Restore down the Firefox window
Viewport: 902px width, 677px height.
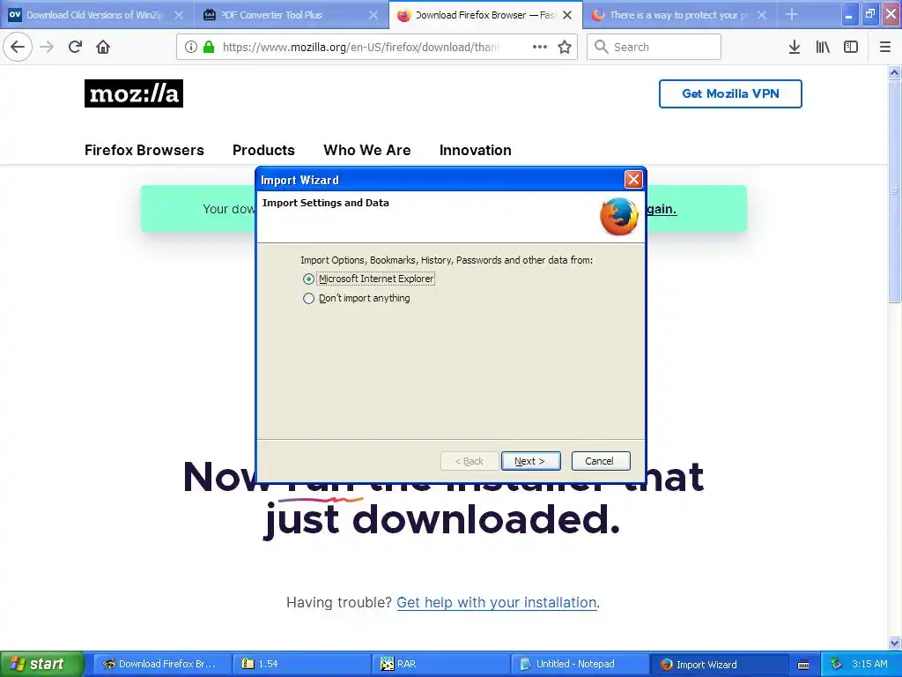point(869,14)
